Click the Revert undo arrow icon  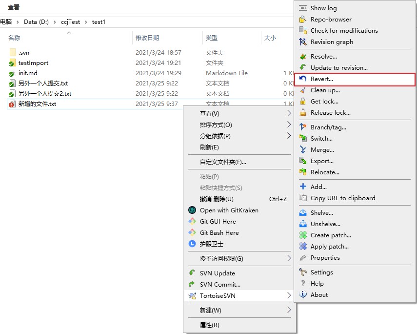point(303,79)
